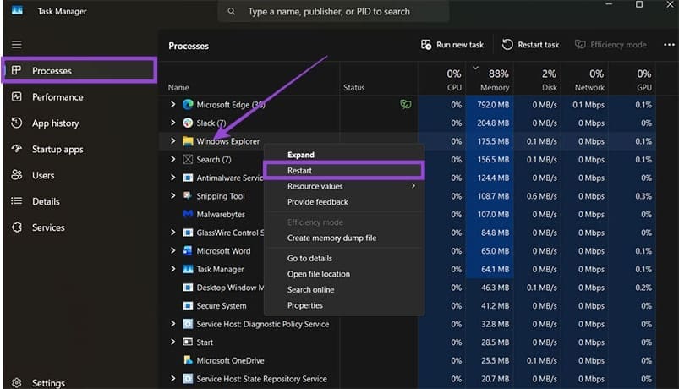
Task: Click the Settings gear icon
Action: 16,383
